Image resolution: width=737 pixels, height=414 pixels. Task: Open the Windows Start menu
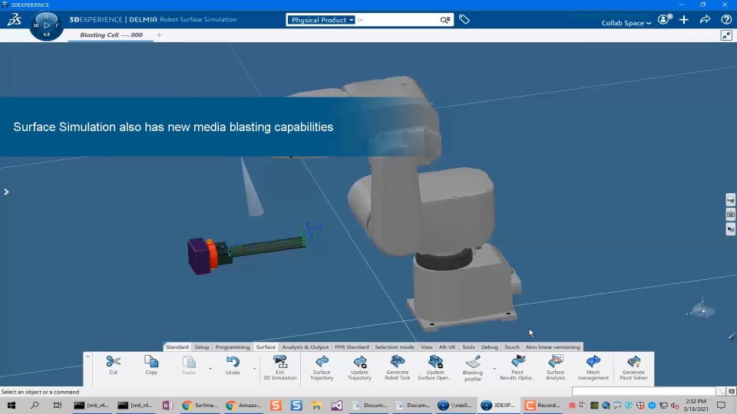(12, 405)
